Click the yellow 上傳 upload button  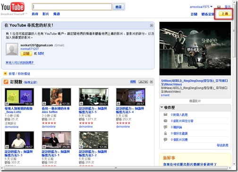tap(225, 14)
